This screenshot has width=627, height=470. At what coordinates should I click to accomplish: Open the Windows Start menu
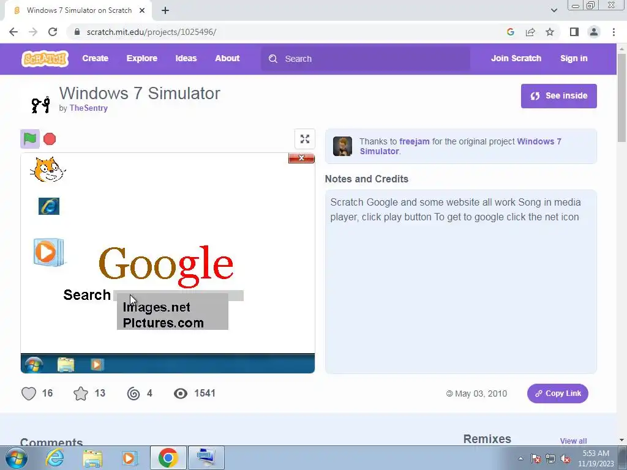(17, 458)
